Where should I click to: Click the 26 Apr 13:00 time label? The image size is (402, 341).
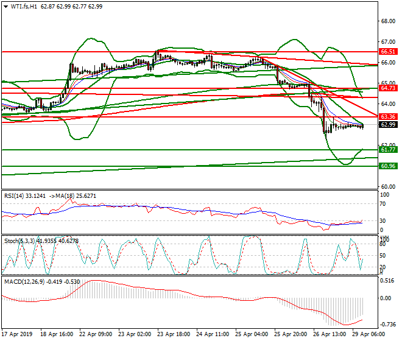(330, 334)
